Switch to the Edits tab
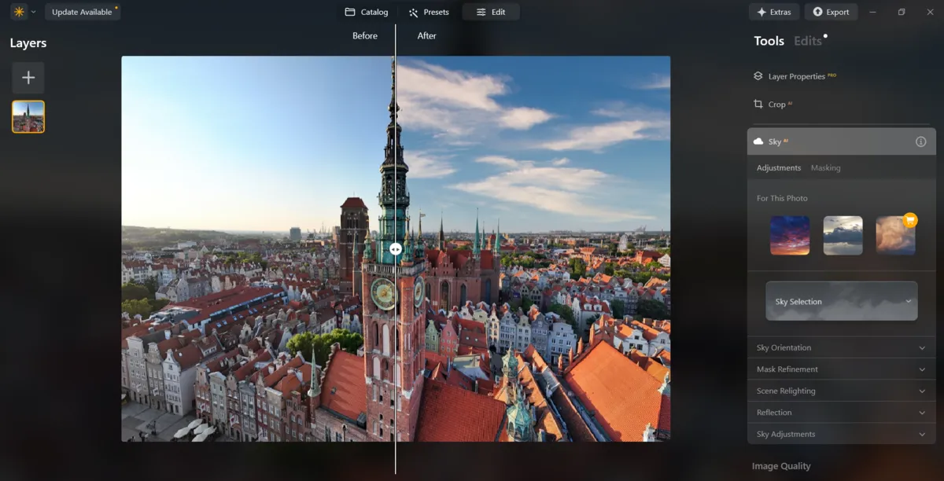 click(808, 41)
